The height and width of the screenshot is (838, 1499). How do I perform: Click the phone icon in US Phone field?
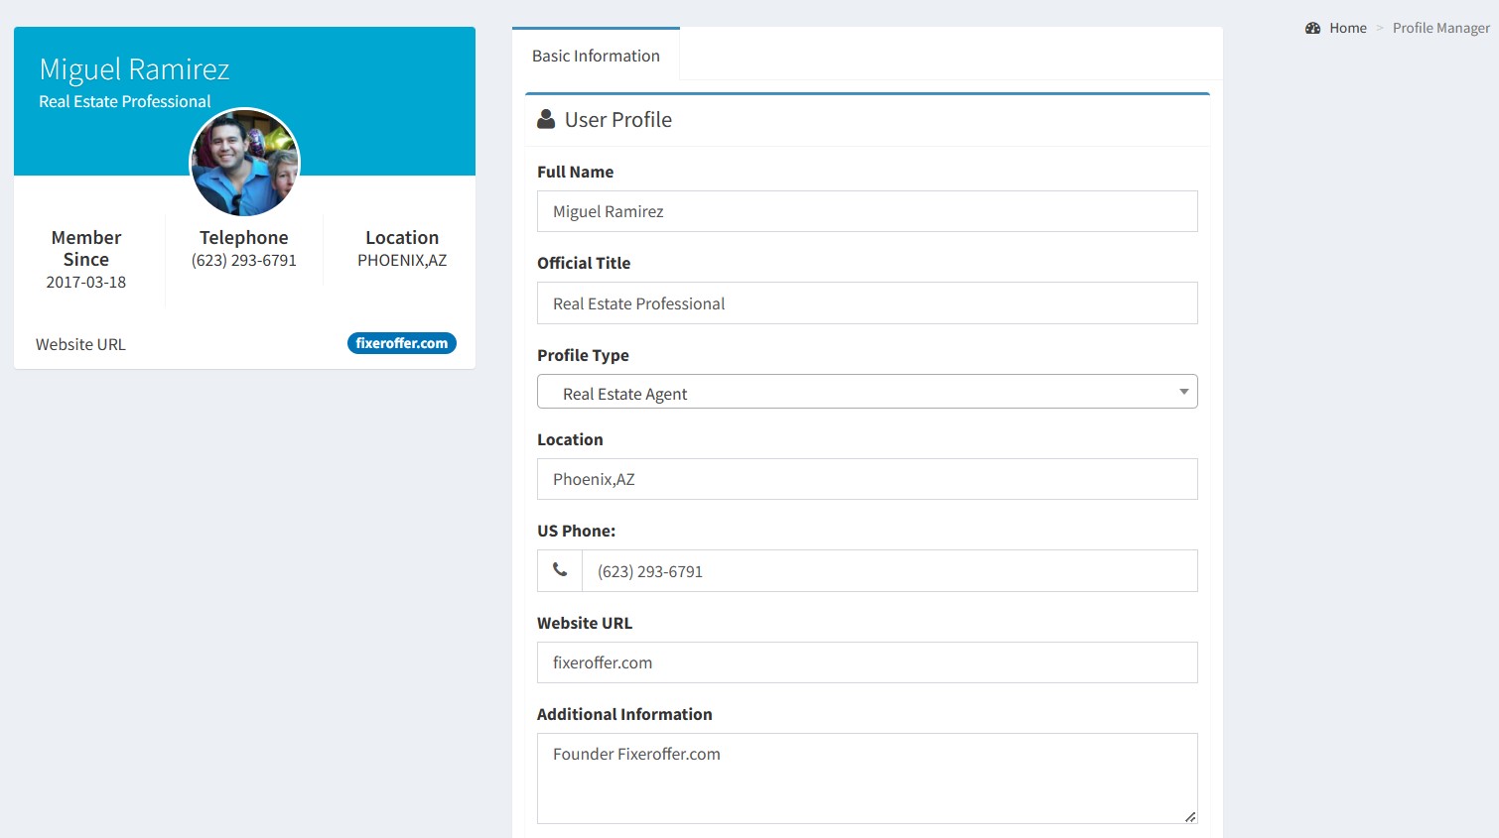coord(560,570)
